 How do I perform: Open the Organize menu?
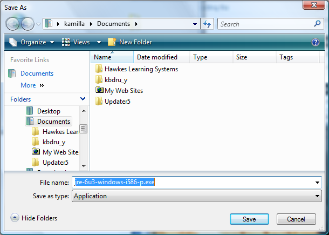pyautogui.click(x=32, y=42)
